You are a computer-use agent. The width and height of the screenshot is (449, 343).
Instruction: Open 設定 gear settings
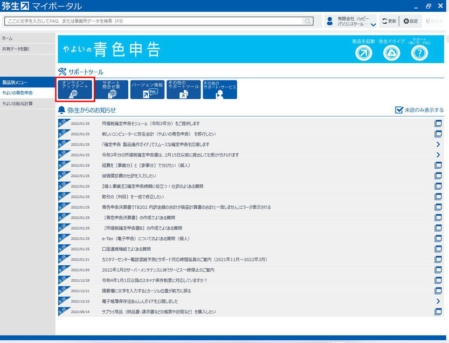[x=411, y=21]
